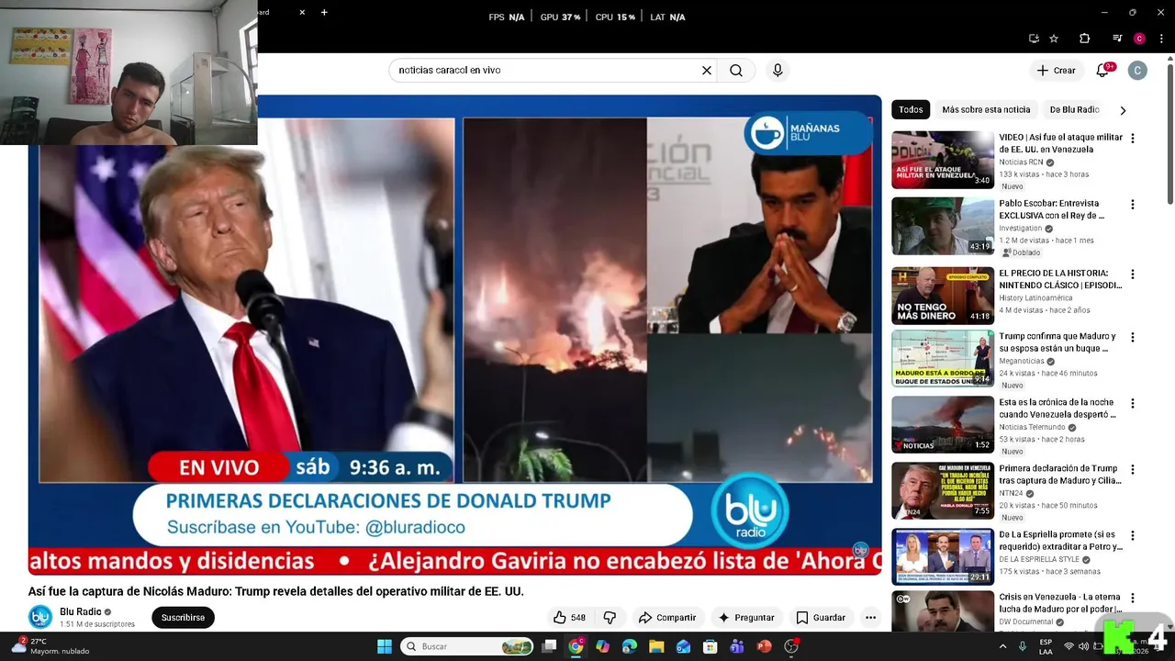Options for NTN24 Primera declaración video
1175x661 pixels.
[1132, 469]
